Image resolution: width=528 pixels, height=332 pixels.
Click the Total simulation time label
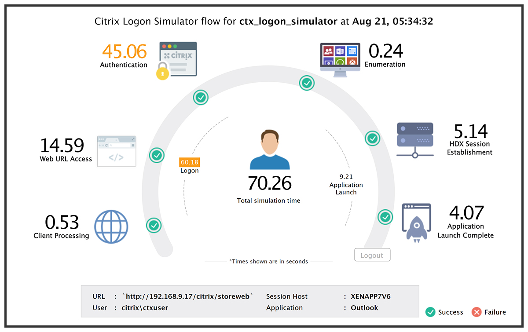tap(269, 201)
